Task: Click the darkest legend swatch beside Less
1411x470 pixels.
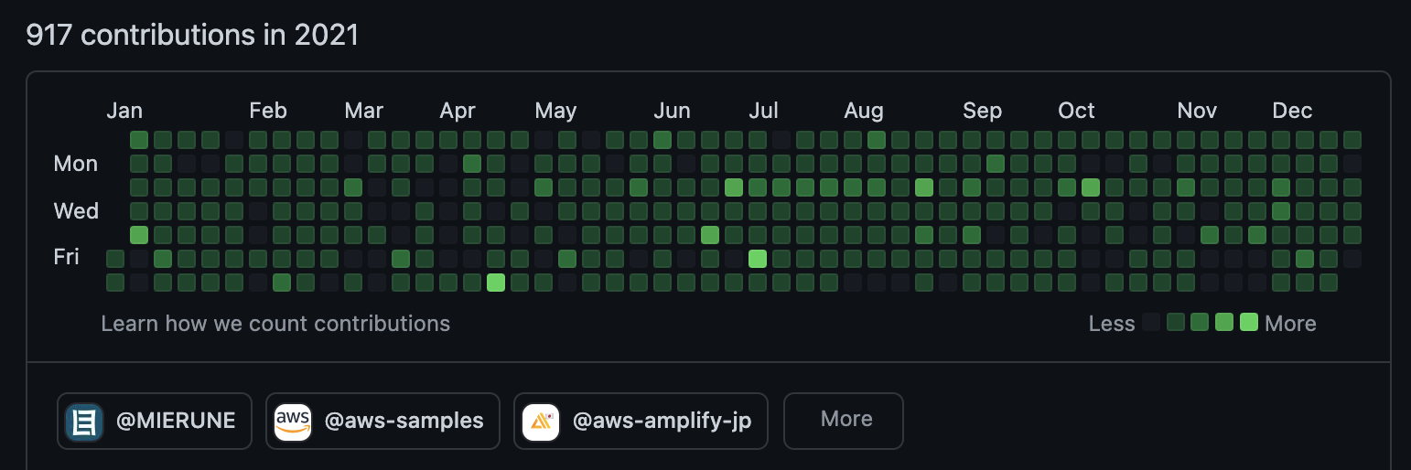Action: (x=1151, y=322)
